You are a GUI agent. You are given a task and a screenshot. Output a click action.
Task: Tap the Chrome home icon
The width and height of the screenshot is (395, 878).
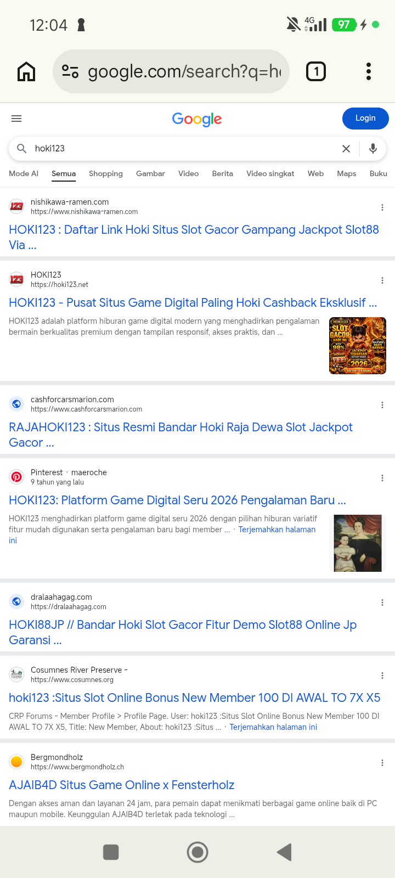pos(26,71)
